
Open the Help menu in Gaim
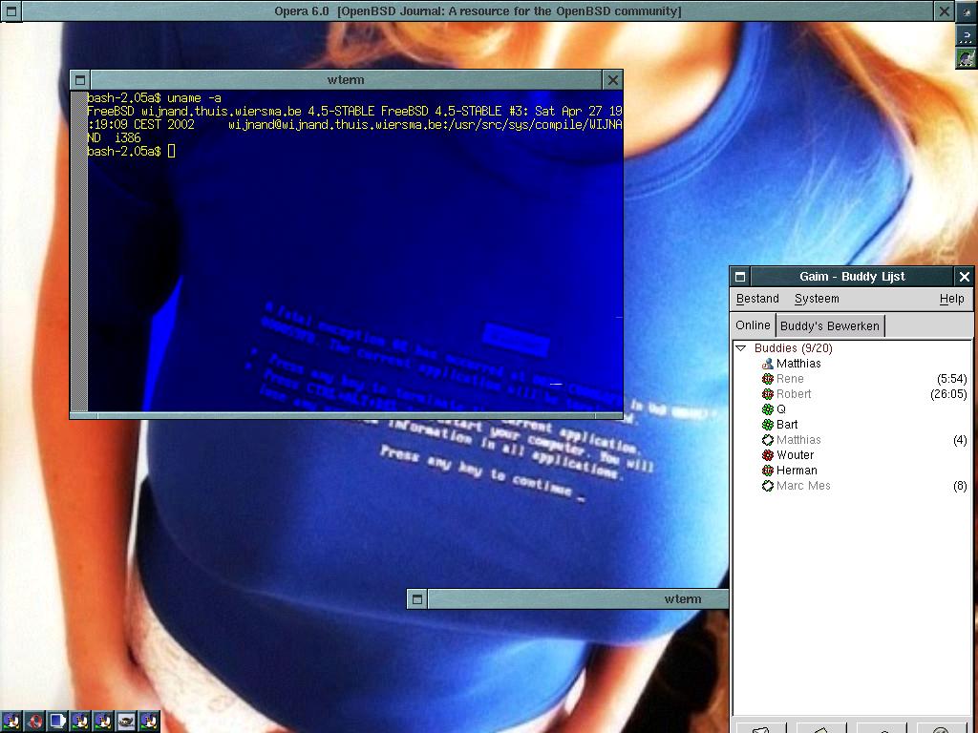[951, 299]
